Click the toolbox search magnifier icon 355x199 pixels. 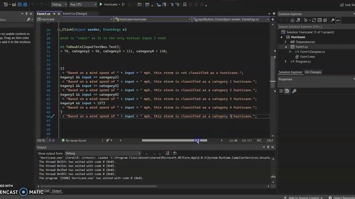[x=28, y=20]
